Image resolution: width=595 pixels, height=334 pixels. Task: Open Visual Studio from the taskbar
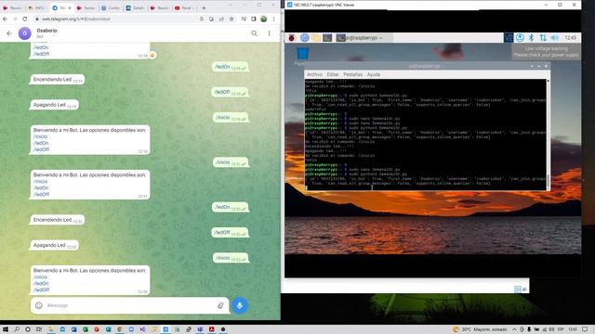pos(142,329)
